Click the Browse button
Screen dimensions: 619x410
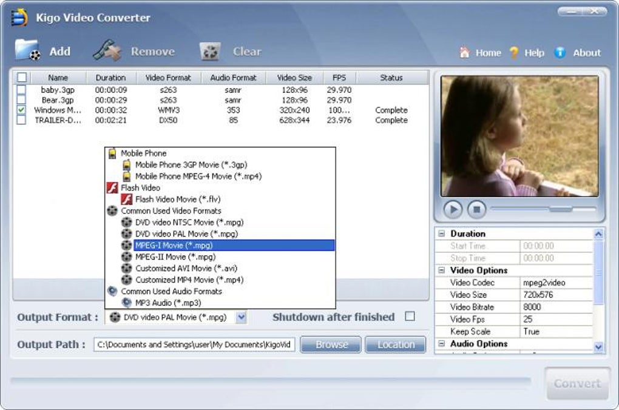pyautogui.click(x=331, y=344)
